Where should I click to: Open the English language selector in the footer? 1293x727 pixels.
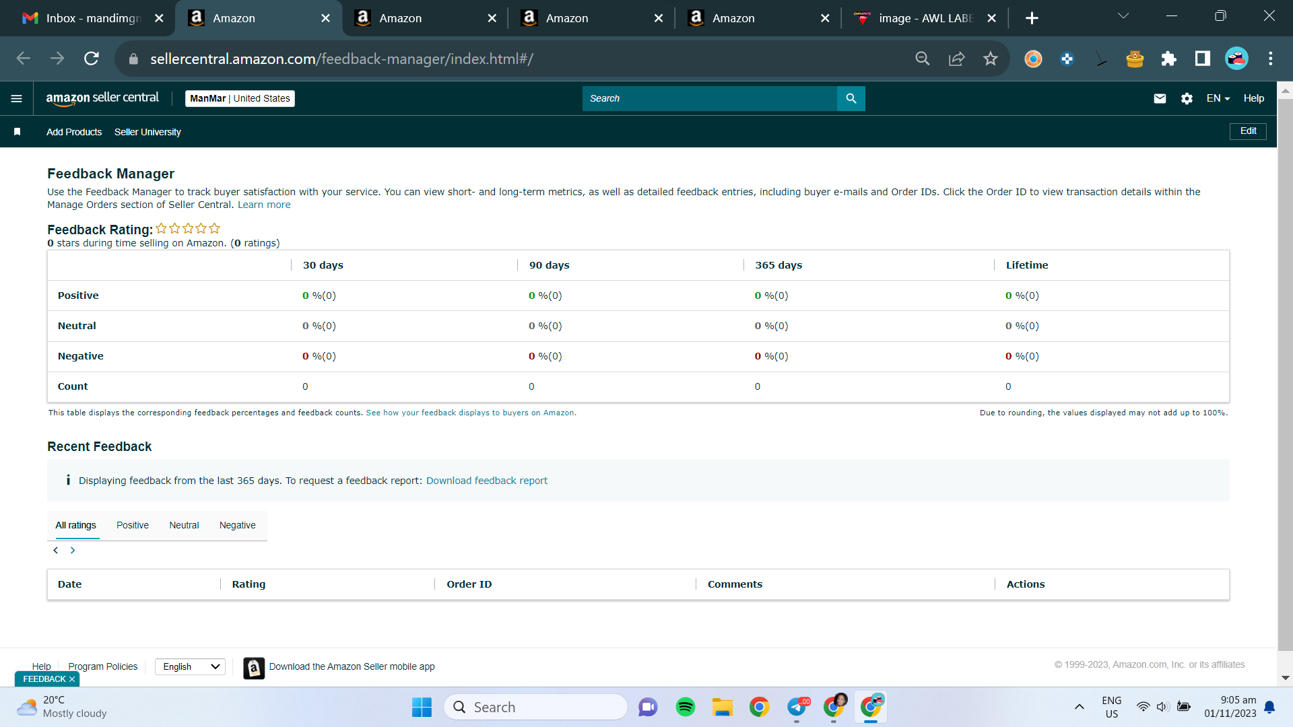[x=191, y=666]
